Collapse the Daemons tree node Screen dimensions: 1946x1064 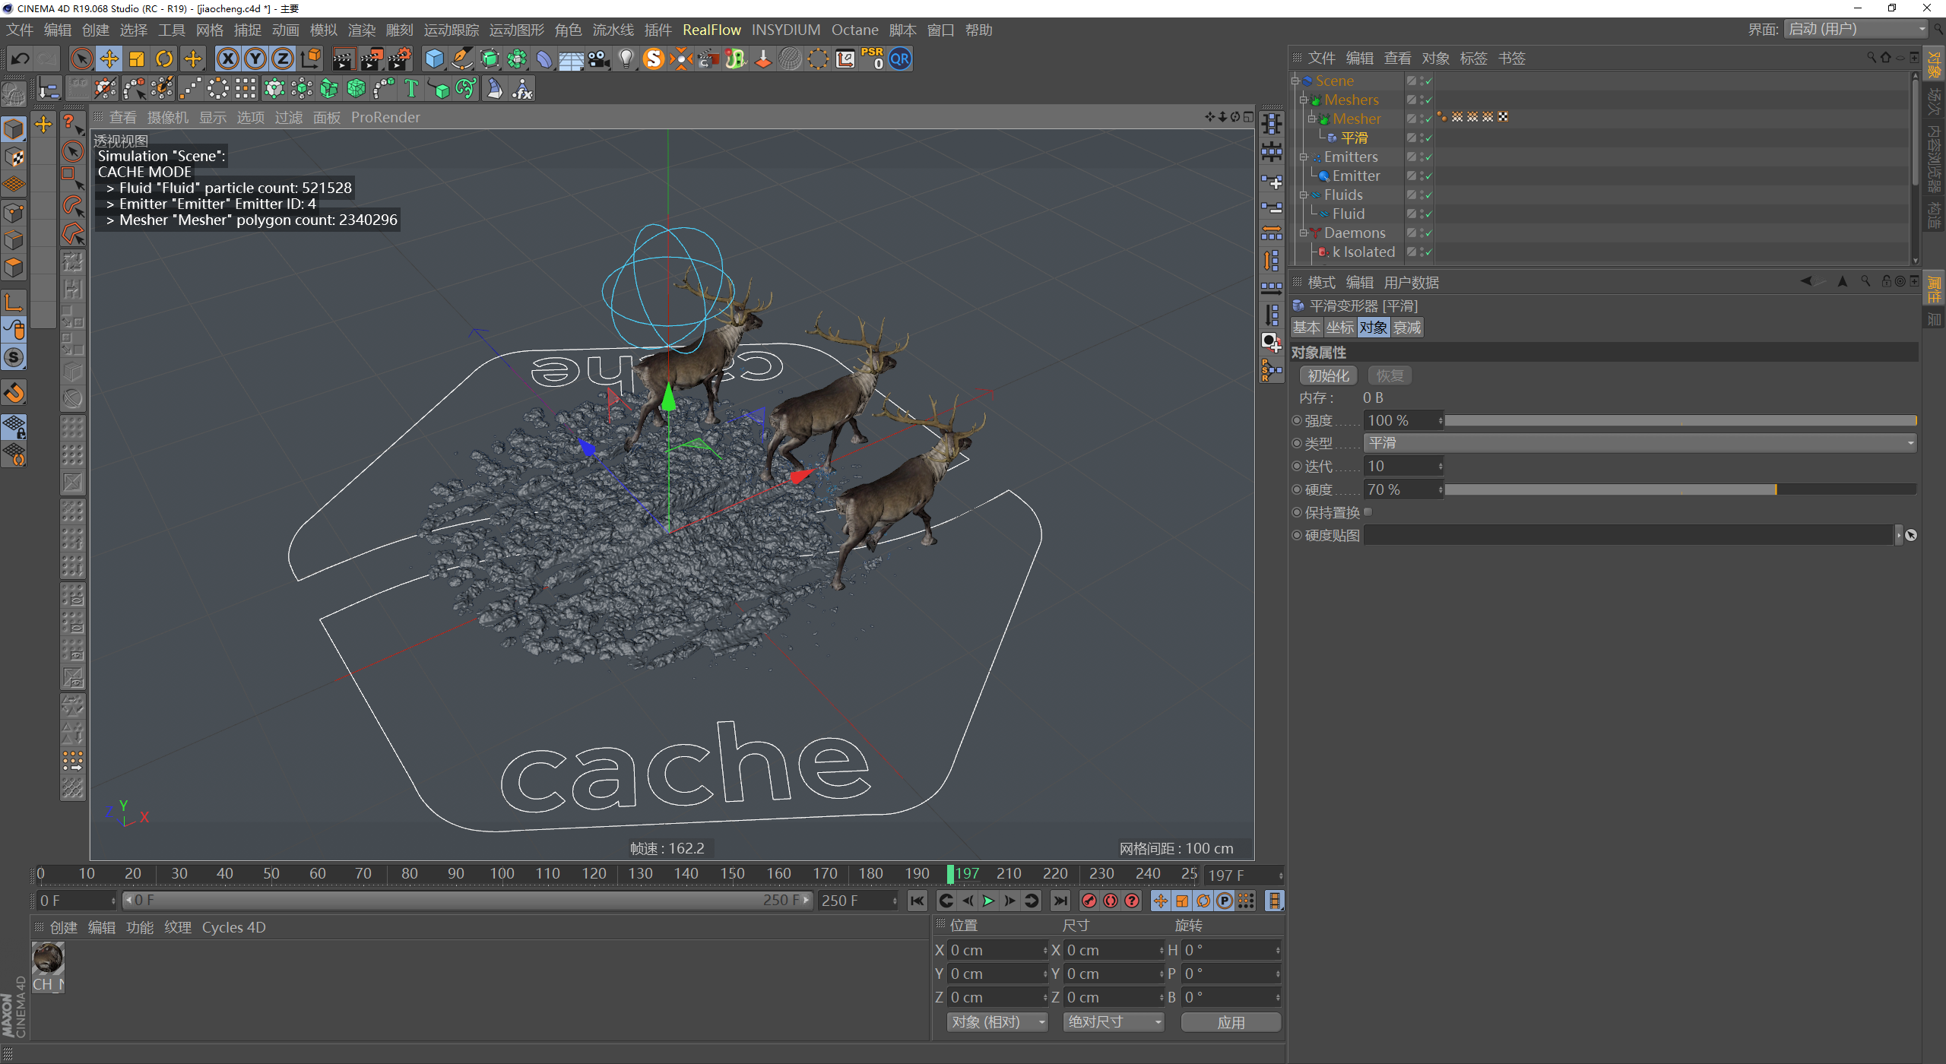click(x=1304, y=233)
